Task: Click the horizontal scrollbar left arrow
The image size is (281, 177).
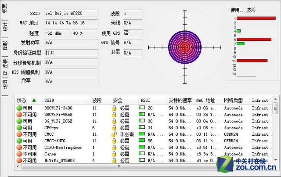Action: pyautogui.click(x=18, y=166)
